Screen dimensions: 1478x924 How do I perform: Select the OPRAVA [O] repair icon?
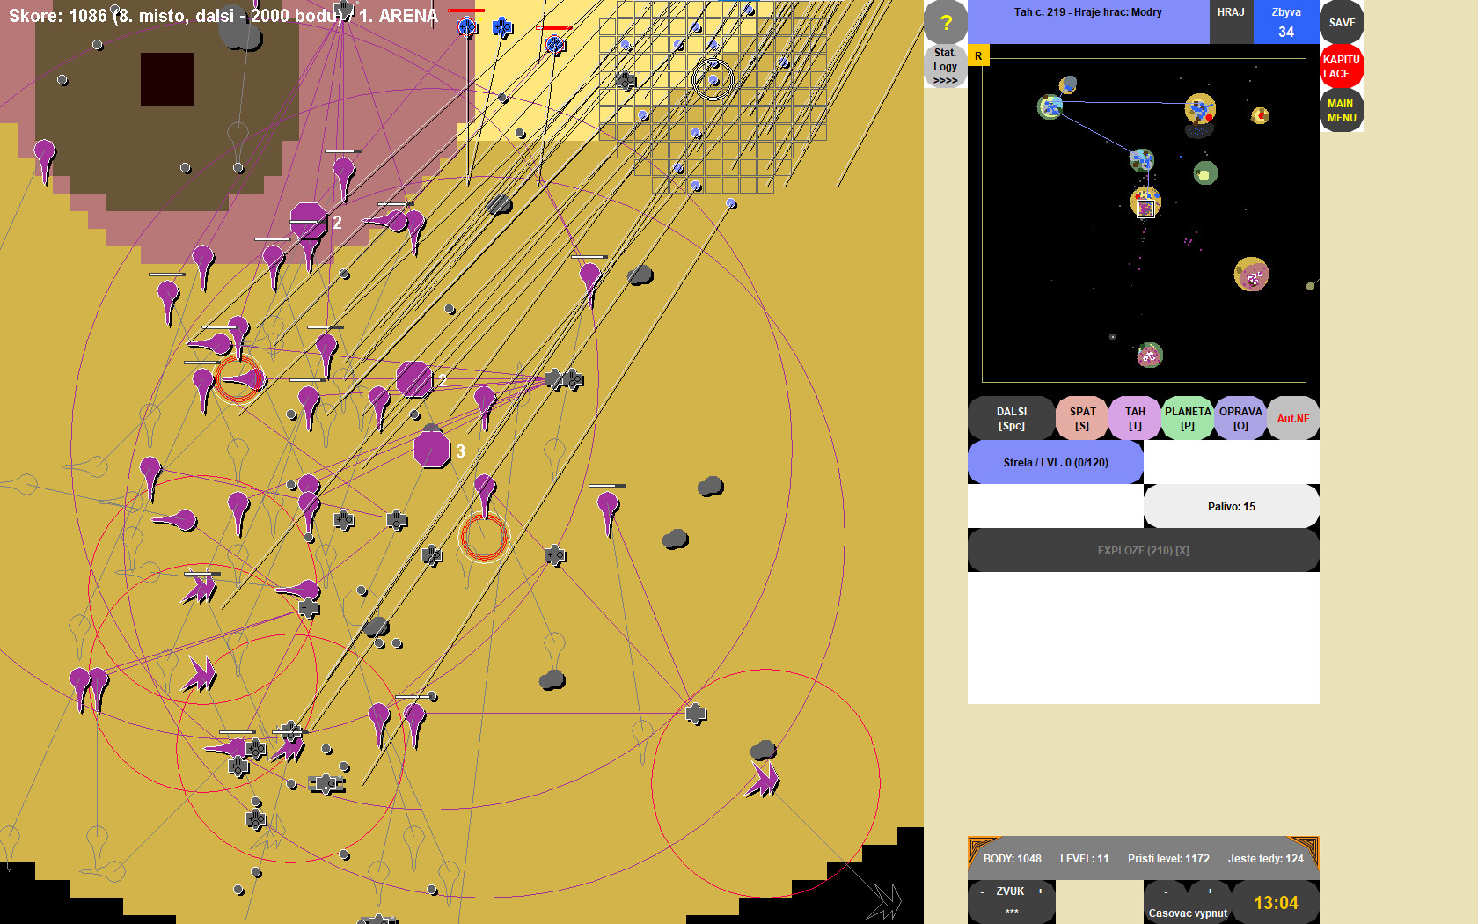click(1240, 418)
